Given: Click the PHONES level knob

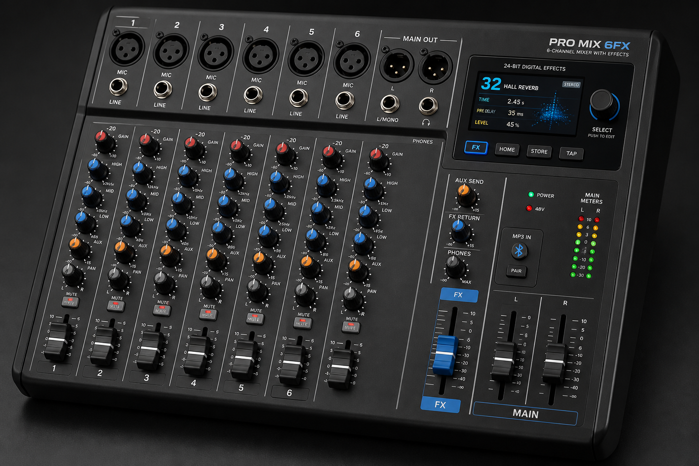Looking at the screenshot, I should pos(456,267).
